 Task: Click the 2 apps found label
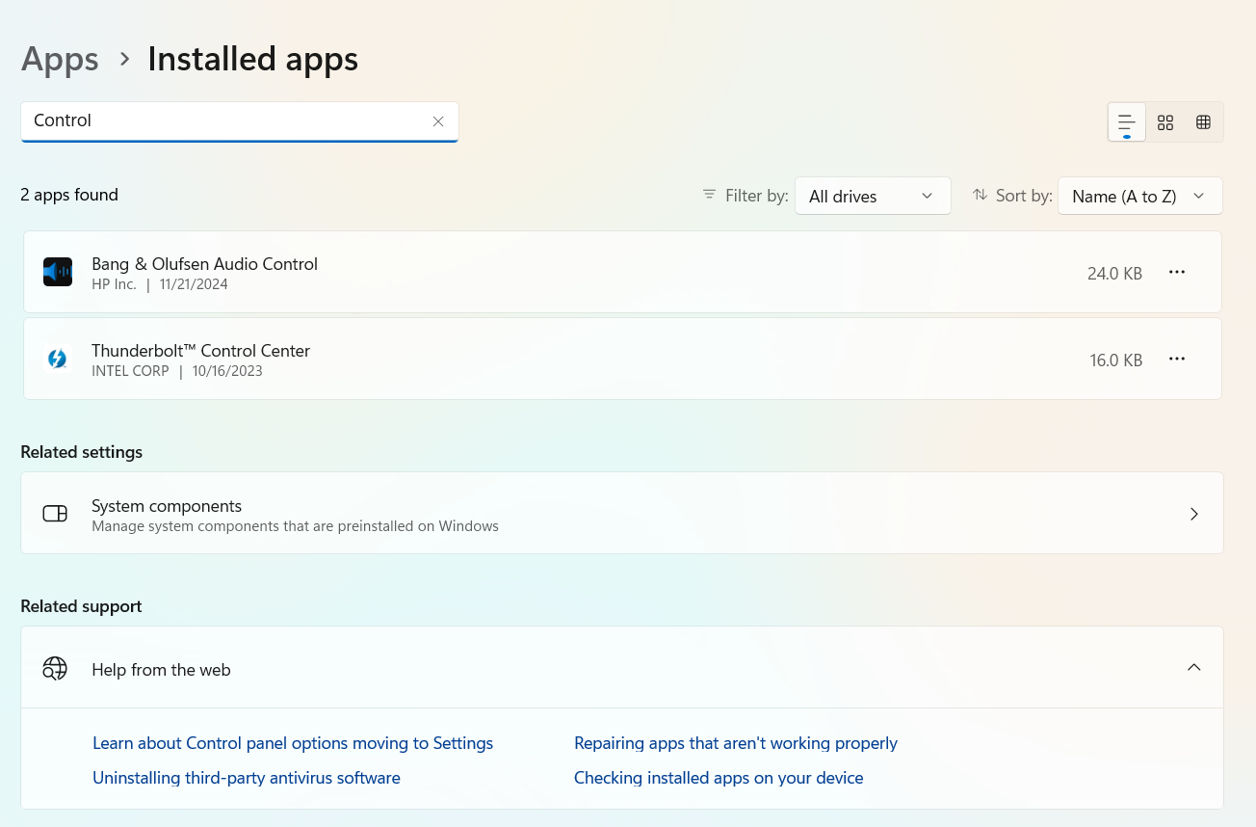tap(69, 195)
